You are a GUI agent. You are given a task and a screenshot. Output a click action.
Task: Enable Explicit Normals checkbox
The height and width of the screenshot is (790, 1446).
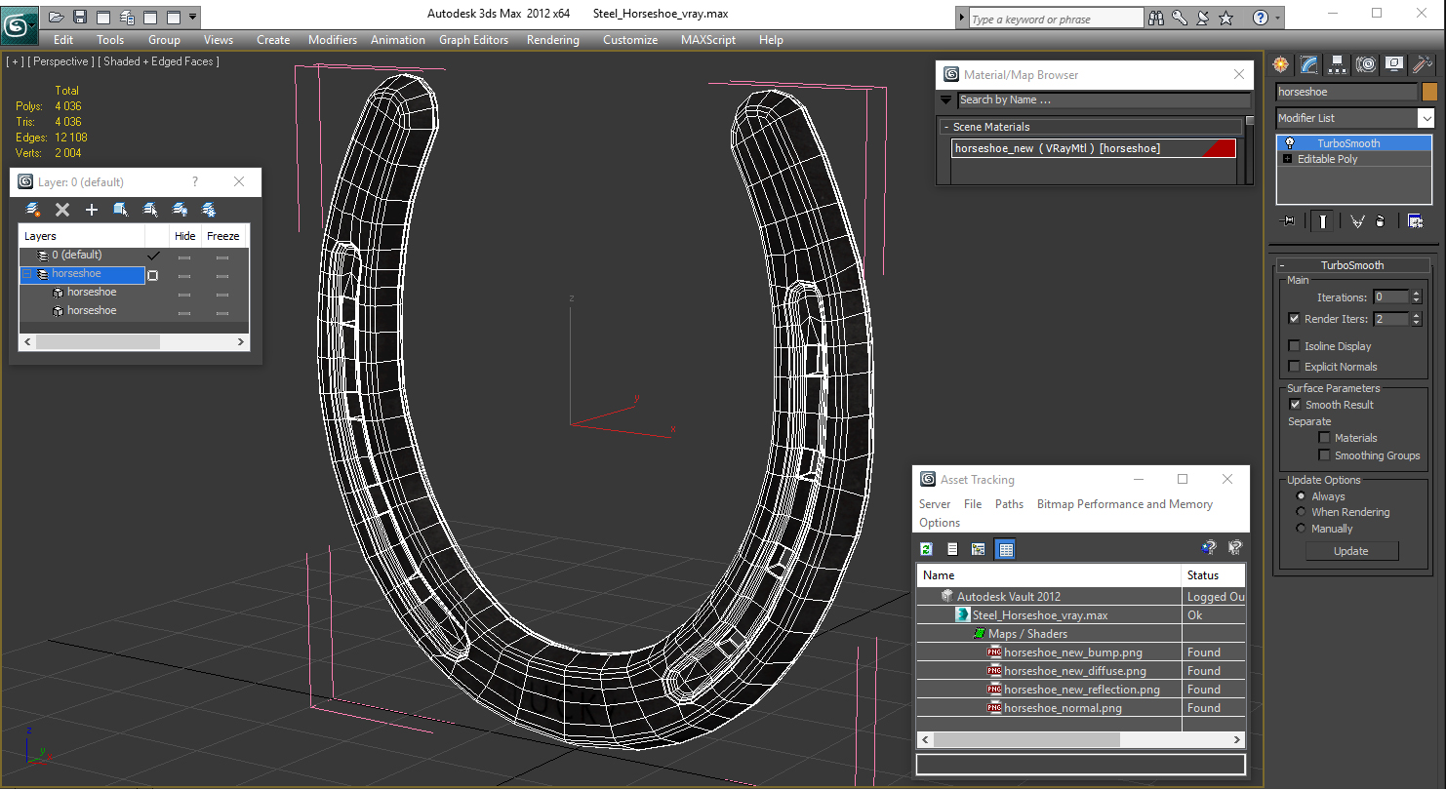(1294, 367)
